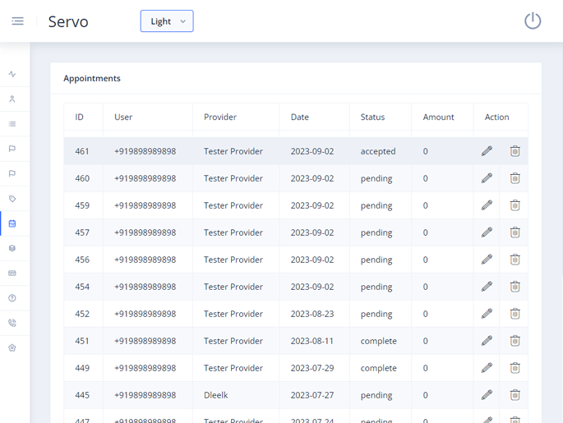Edit appointment 460 with pencil icon
This screenshot has height=423, width=563.
(x=487, y=178)
